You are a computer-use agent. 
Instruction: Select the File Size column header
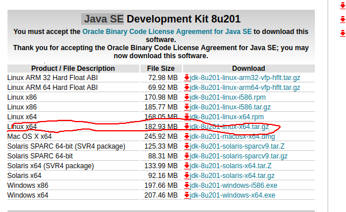(161, 69)
